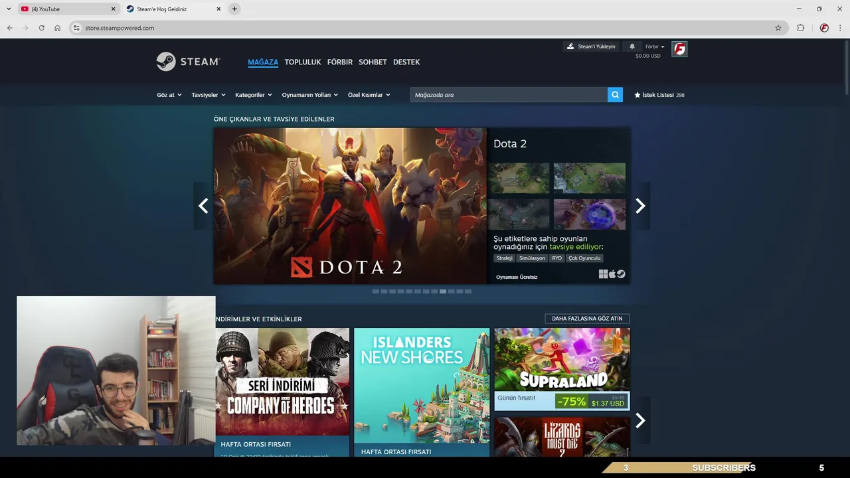Bookmark page with star icon
850x478 pixels.
point(778,28)
